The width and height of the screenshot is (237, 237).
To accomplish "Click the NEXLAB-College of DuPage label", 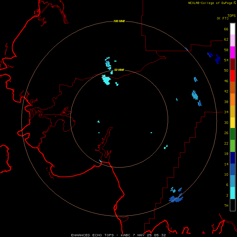I will (210, 3).
